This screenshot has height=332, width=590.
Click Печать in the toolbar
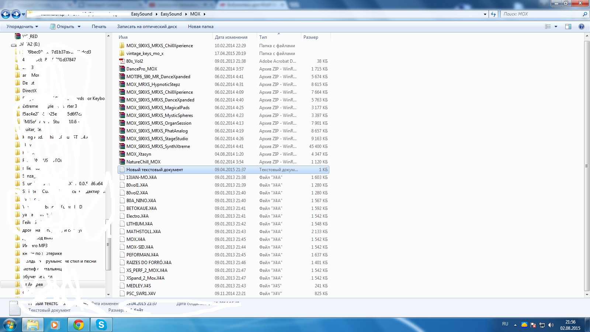pyautogui.click(x=99, y=27)
